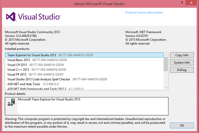Image resolution: width=199 pixels, height=133 pixels.
Task: Click Microsoft Visual Studio Community 2013 text
Action: [32, 32]
